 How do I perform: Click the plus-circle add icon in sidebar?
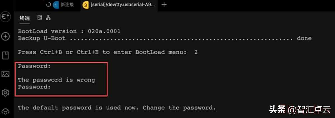pyautogui.click(x=6, y=36)
